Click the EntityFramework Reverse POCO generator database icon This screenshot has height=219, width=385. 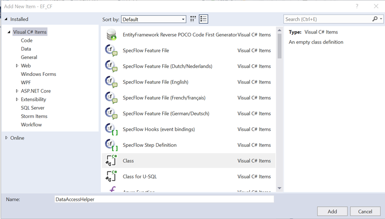[112, 34]
